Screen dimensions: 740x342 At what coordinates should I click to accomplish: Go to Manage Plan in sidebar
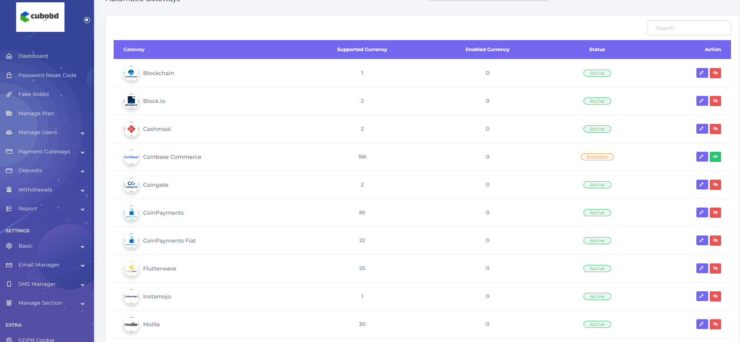click(36, 114)
